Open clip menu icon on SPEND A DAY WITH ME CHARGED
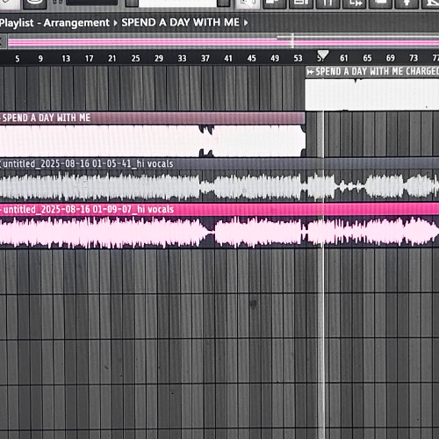Viewport: 439px width, 439px height. (x=311, y=72)
